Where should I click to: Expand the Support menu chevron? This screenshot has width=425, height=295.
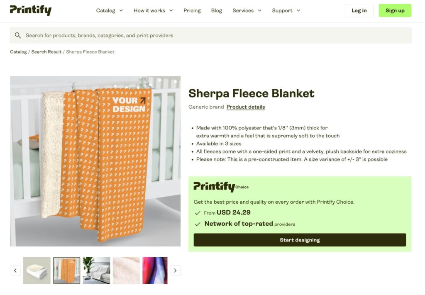coord(298,10)
